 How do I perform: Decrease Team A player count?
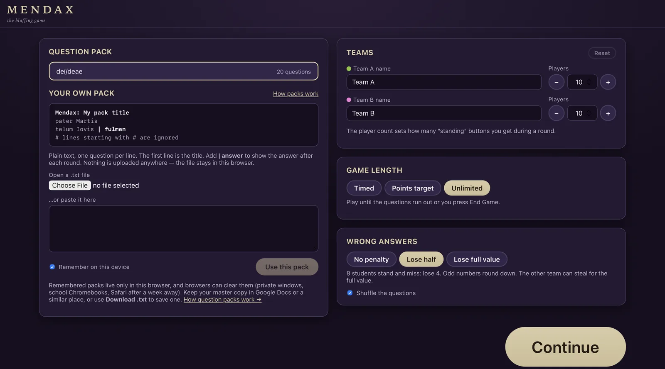556,82
